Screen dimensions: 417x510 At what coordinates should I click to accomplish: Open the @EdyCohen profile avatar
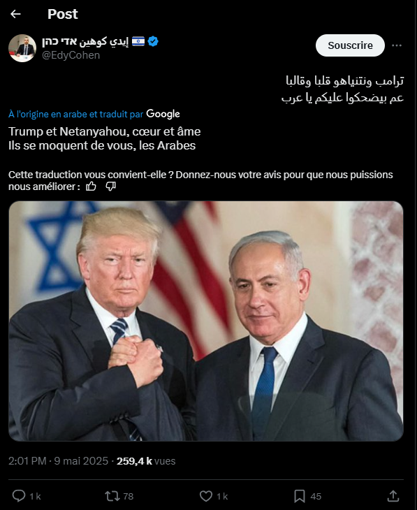[22, 48]
